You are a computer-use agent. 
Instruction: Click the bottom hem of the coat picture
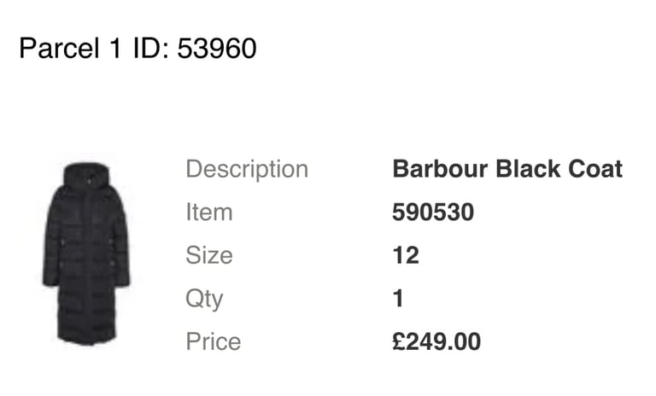pos(87,339)
